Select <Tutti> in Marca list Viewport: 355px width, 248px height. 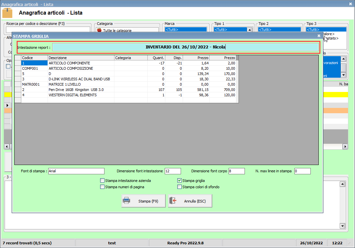click(x=186, y=30)
